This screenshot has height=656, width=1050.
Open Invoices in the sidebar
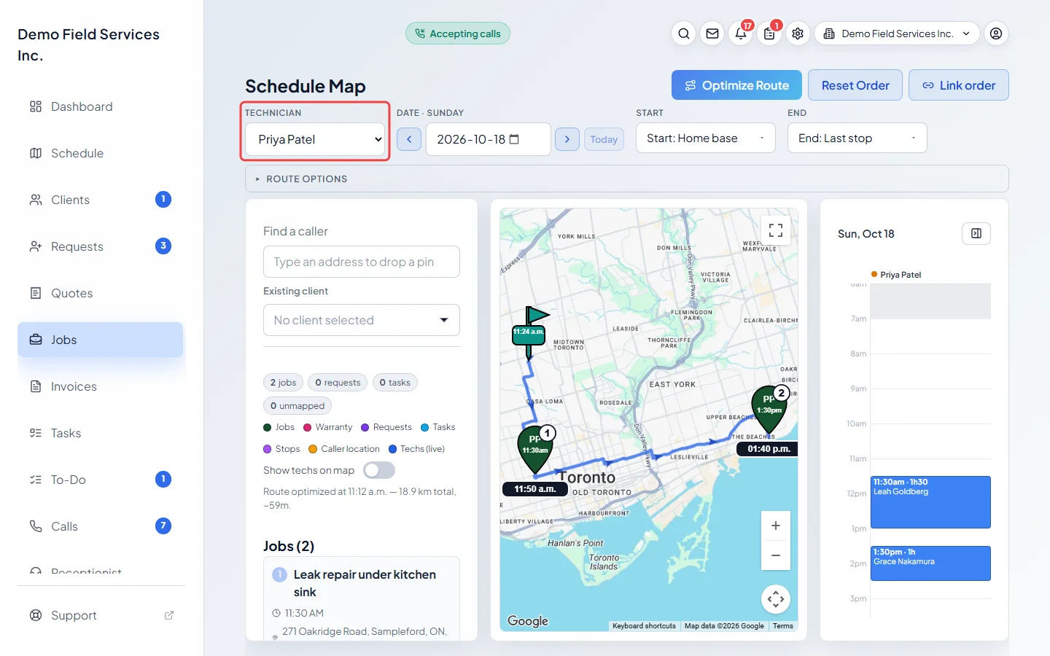[101, 386]
